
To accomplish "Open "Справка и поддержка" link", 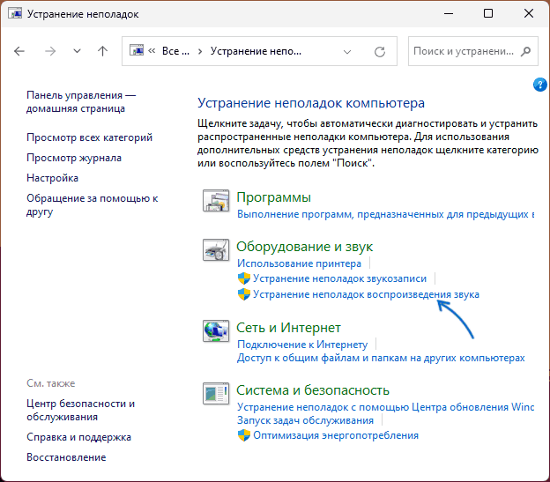I will coord(79,437).
